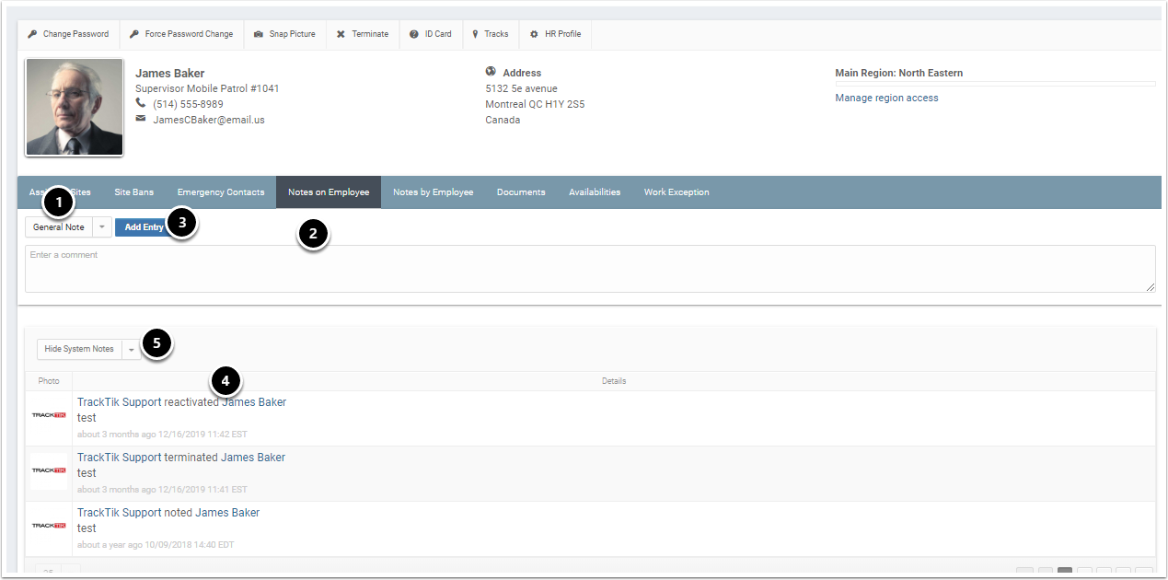Click Terminate in the toolbar

point(363,34)
